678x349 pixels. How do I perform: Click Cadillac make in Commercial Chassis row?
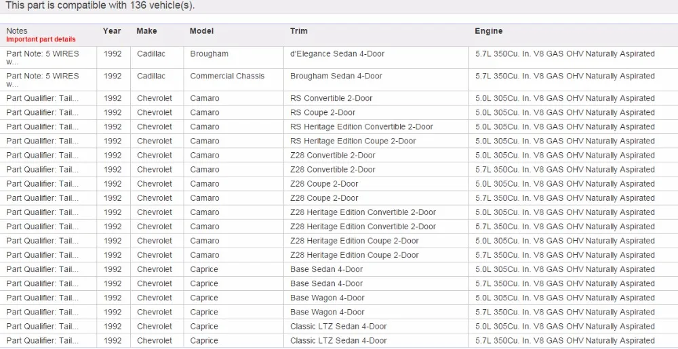[151, 76]
